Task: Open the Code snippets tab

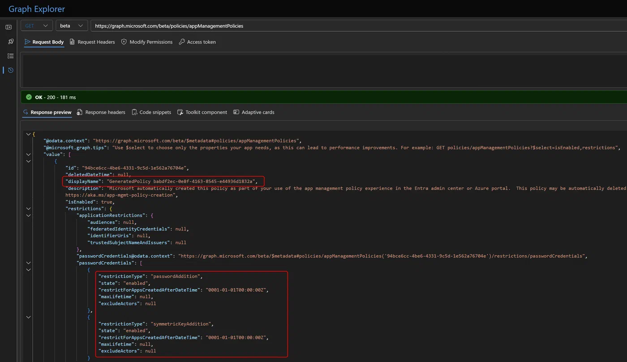Action: click(151, 112)
